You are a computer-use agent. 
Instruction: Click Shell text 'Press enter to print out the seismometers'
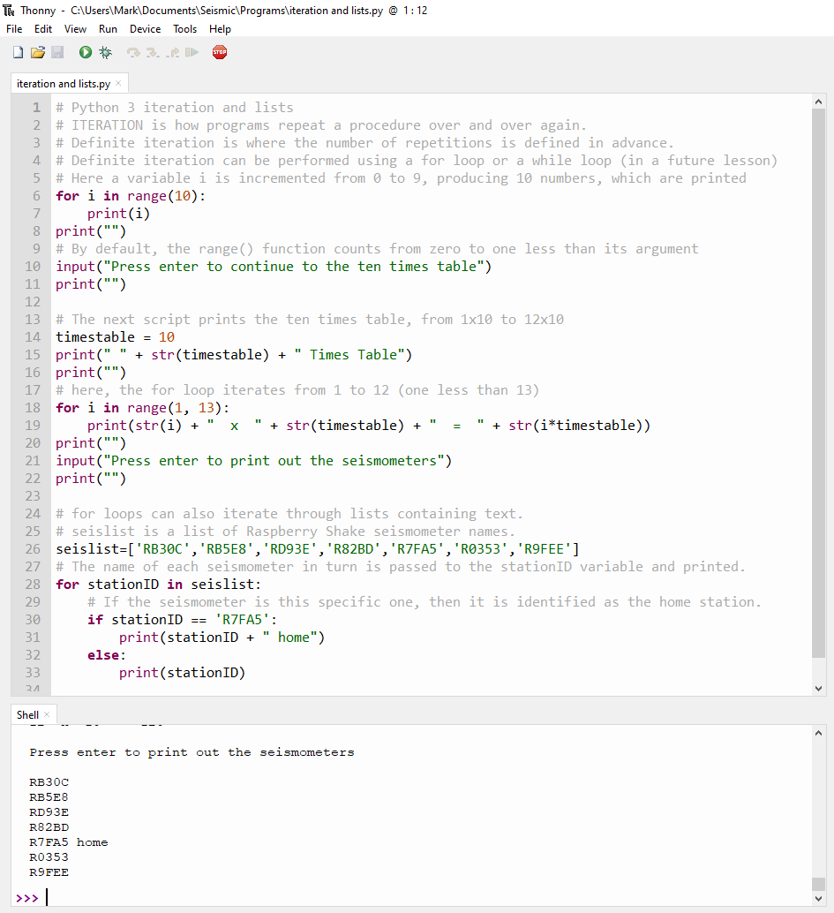coord(192,752)
